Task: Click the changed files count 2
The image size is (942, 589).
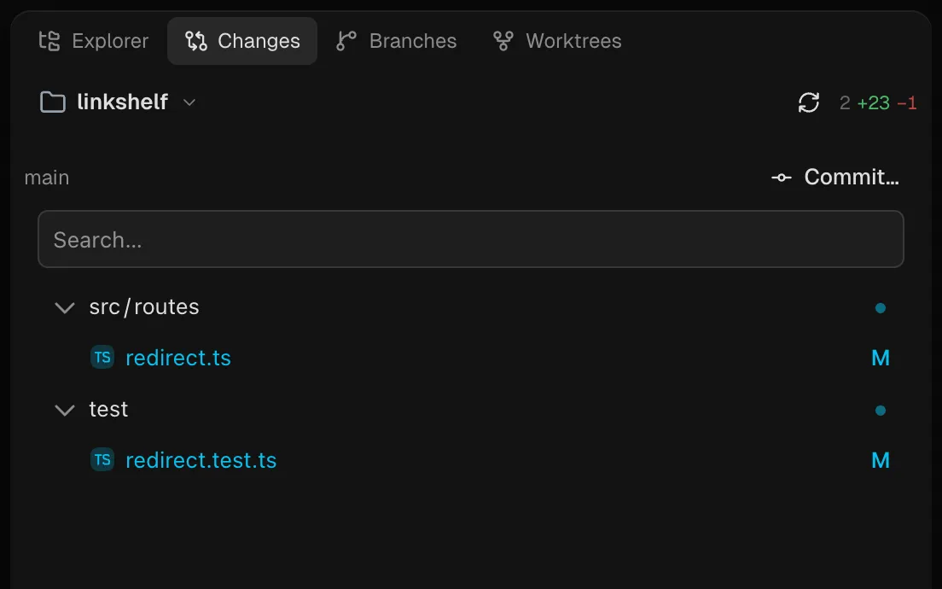Action: pyautogui.click(x=845, y=102)
